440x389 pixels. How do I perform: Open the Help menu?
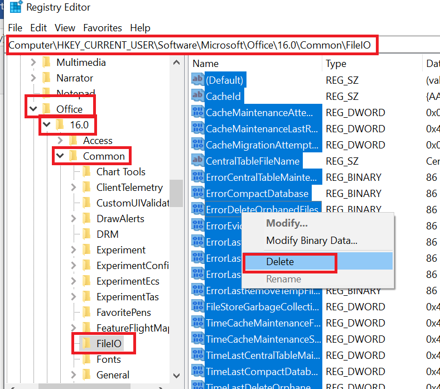pyautogui.click(x=140, y=28)
